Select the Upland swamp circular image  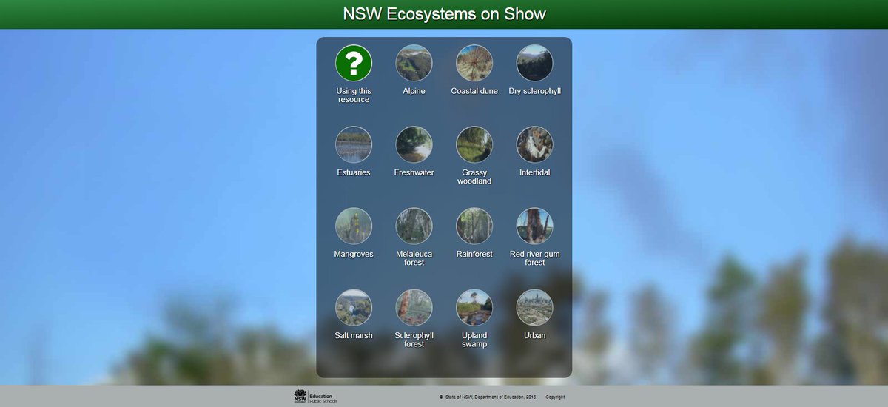[474, 307]
